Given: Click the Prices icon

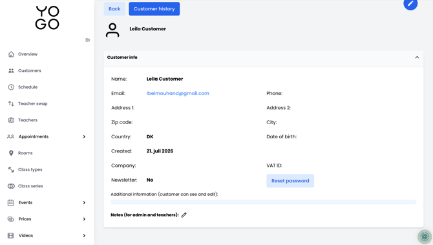Looking at the screenshot, I should point(10,219).
